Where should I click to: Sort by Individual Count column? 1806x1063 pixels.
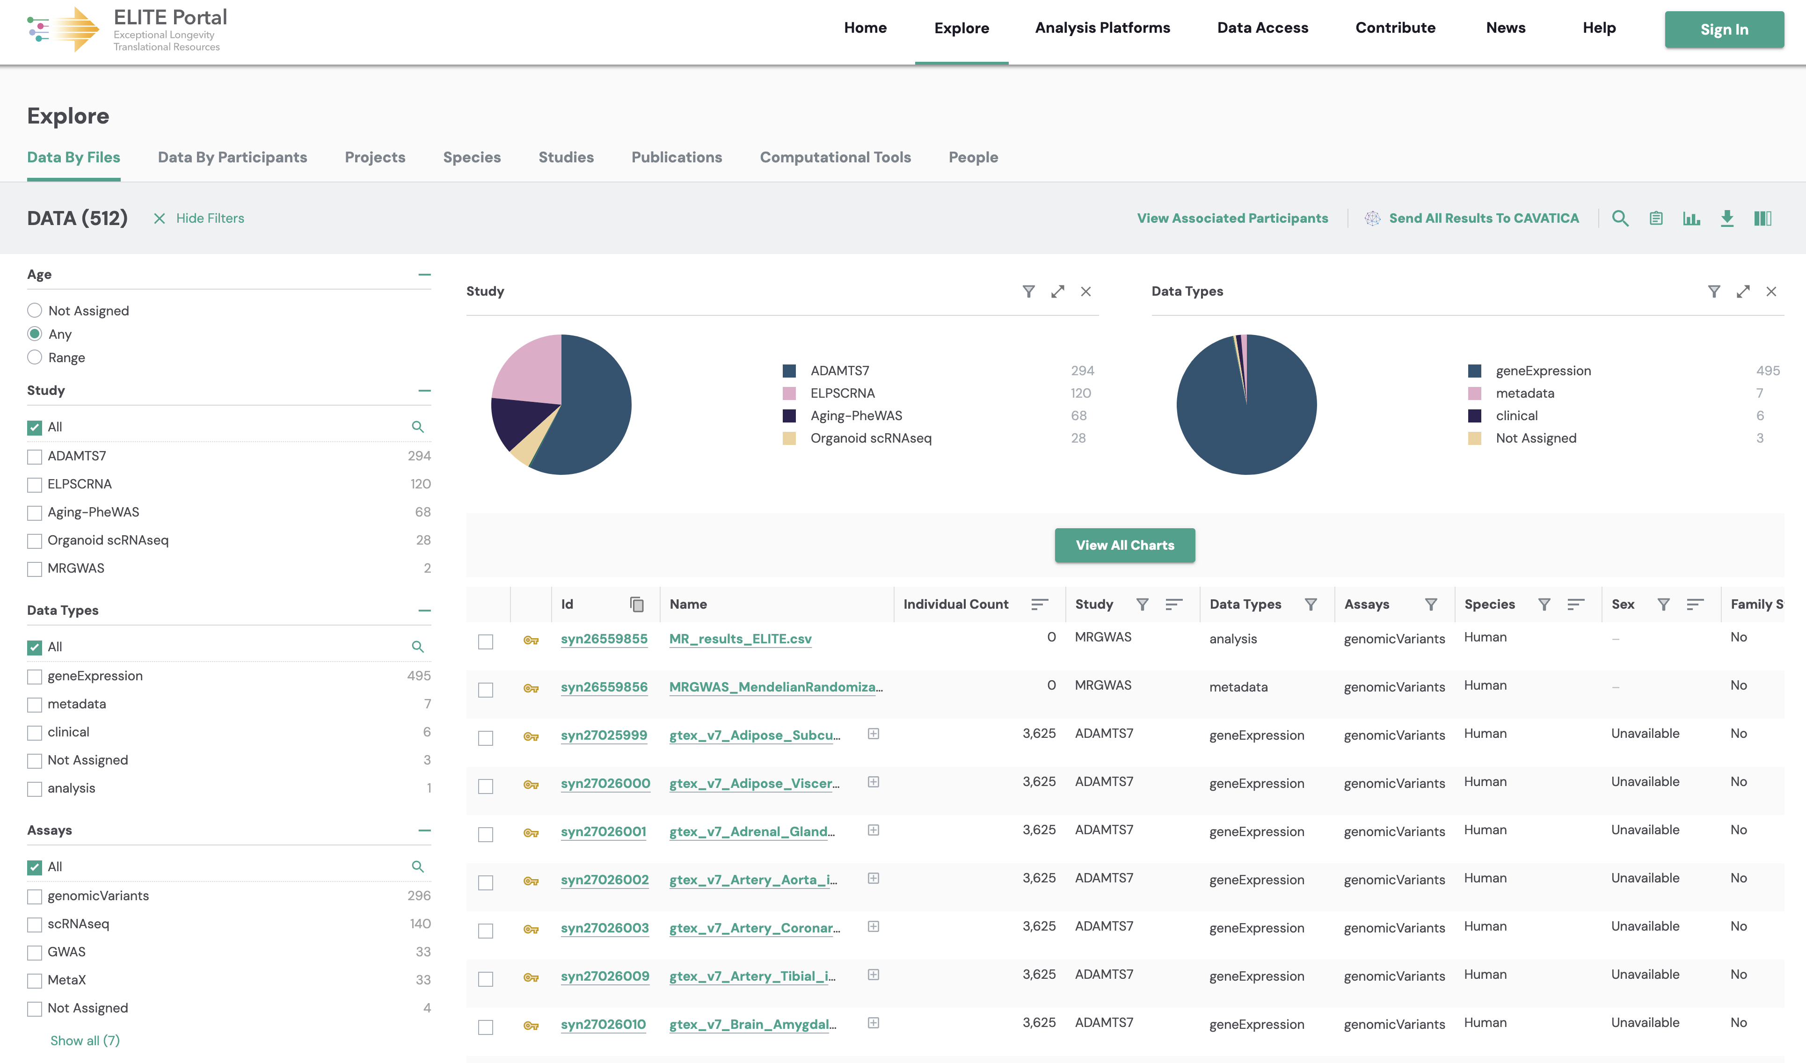point(1039,604)
